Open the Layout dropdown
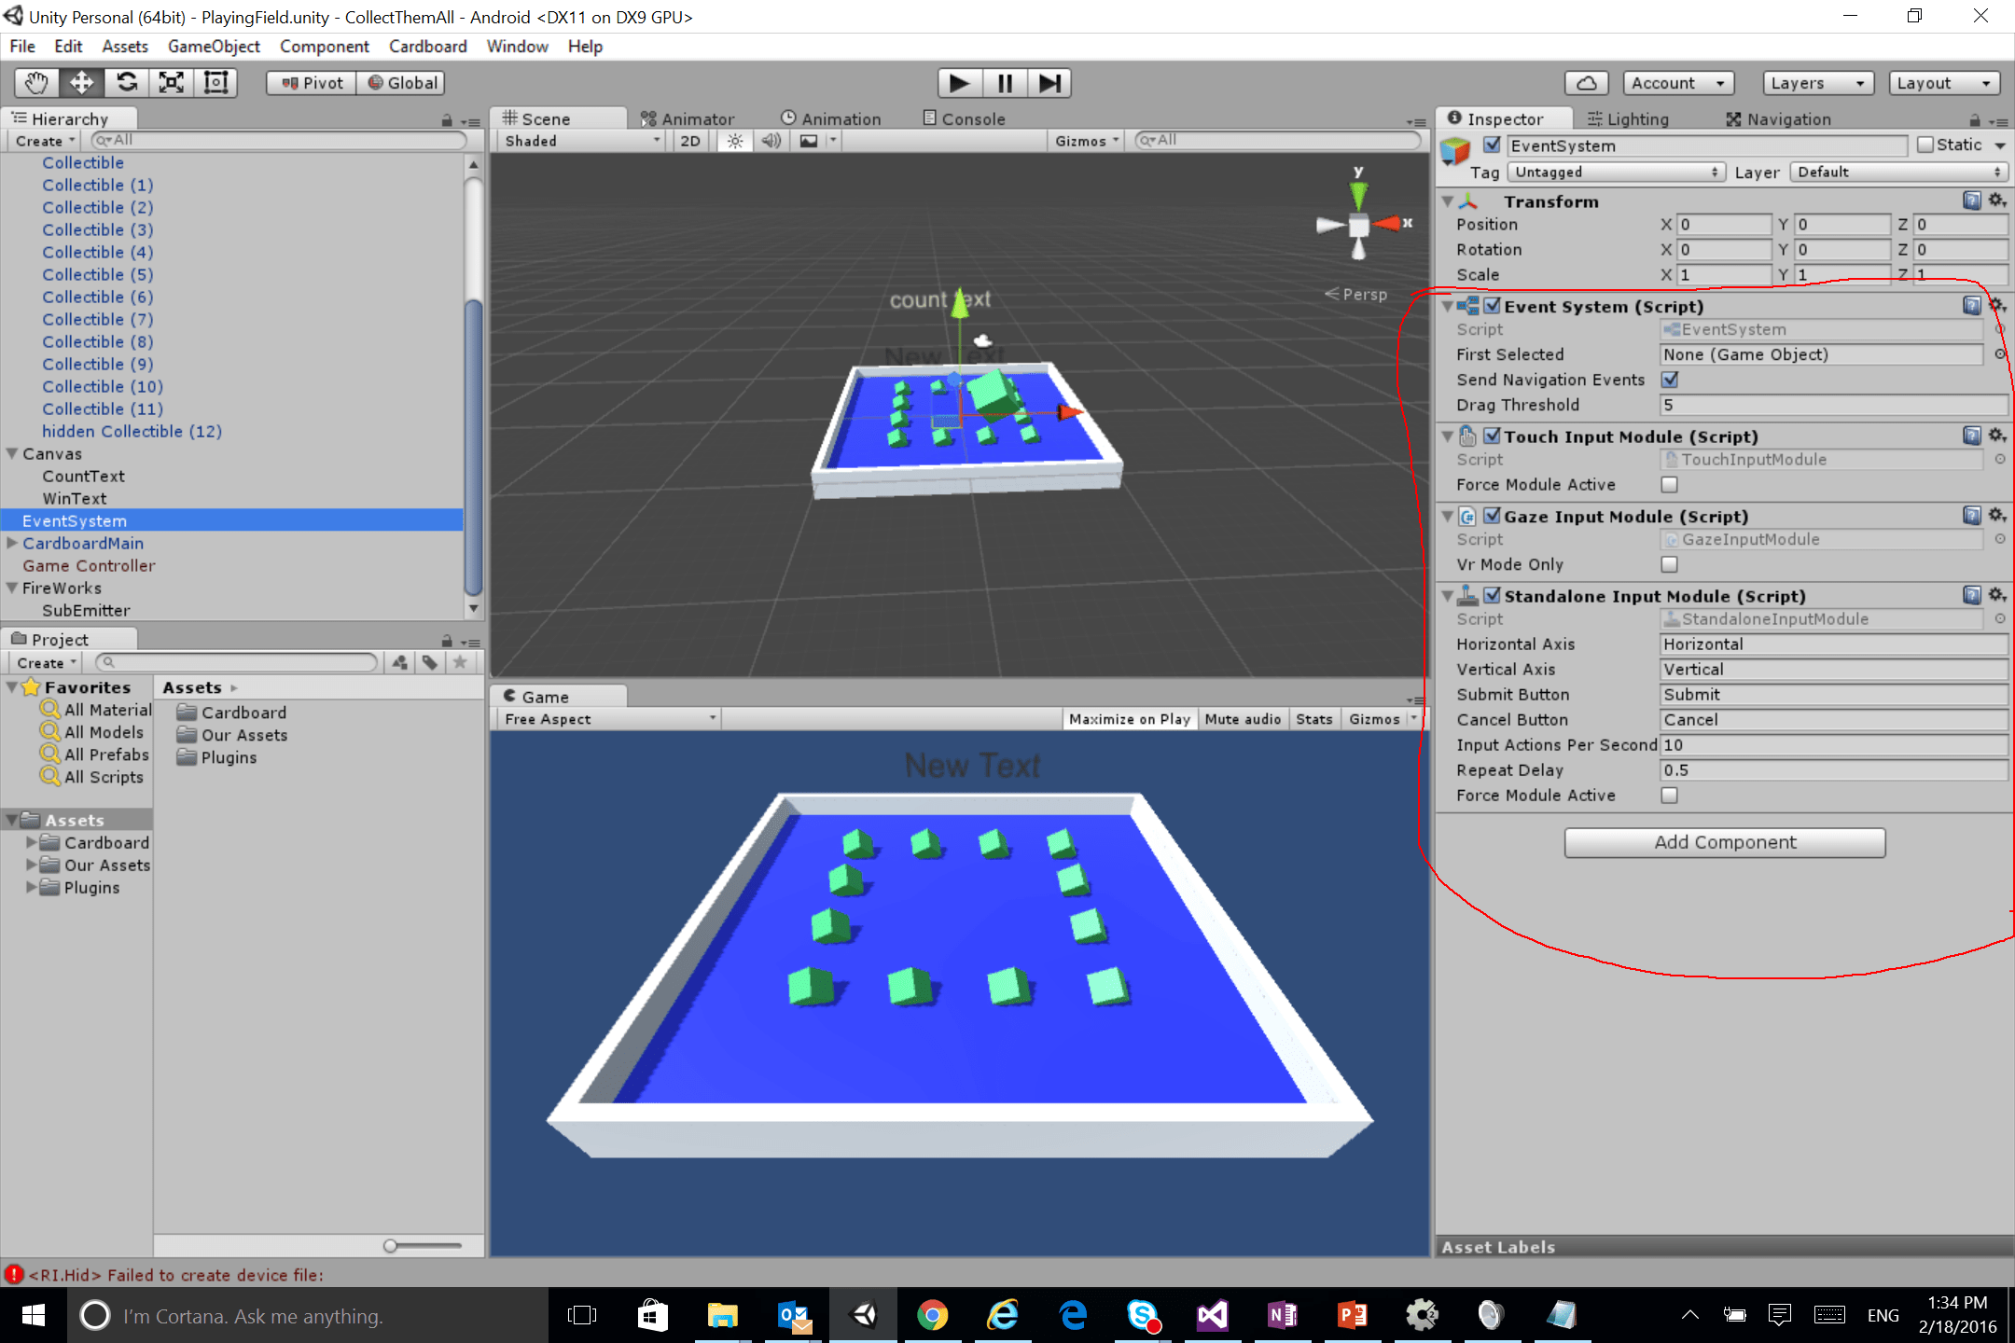The height and width of the screenshot is (1343, 2015). (1944, 83)
